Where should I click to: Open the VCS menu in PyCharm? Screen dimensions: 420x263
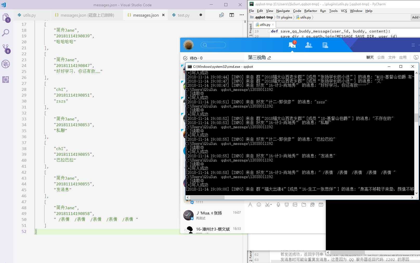[344, 11]
